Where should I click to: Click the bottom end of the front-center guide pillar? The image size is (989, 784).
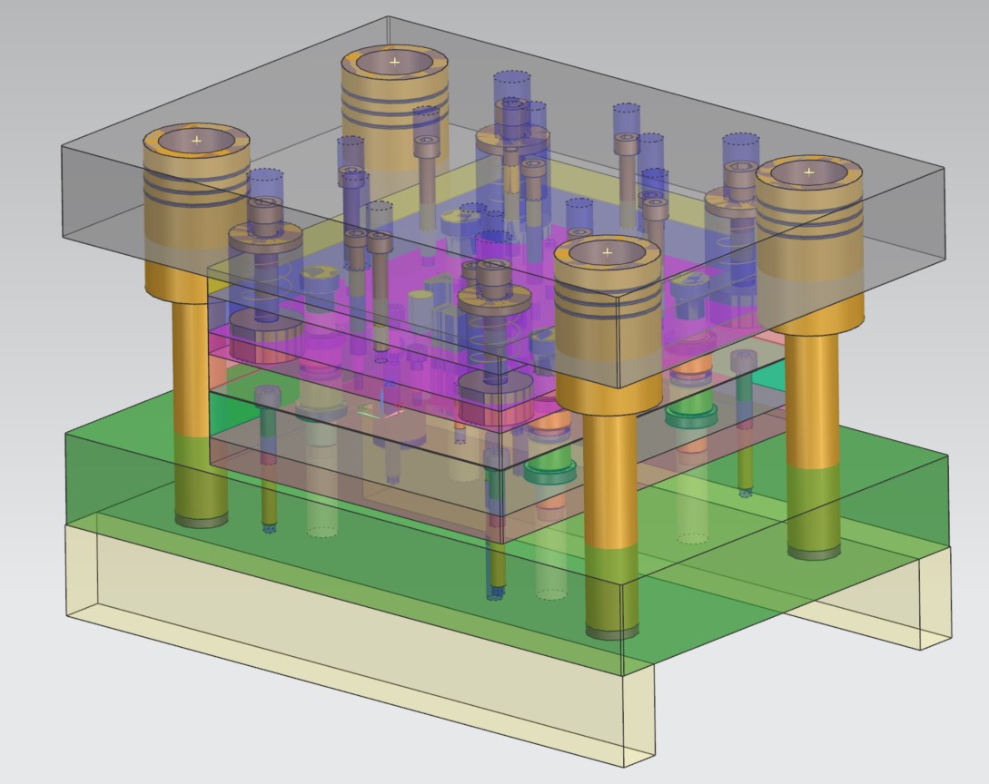(x=610, y=631)
